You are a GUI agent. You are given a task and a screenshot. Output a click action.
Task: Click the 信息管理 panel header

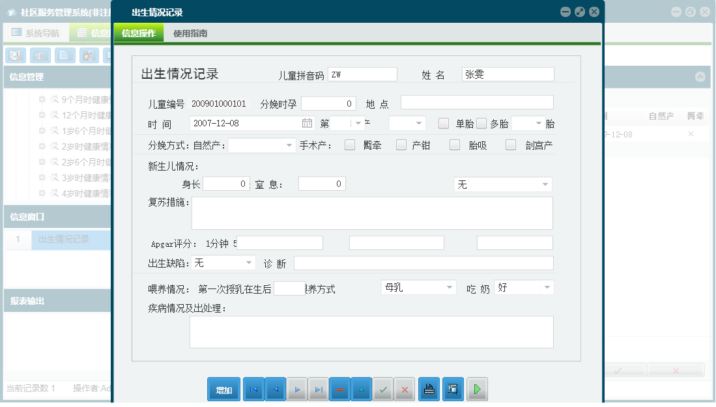pyautogui.click(x=57, y=77)
